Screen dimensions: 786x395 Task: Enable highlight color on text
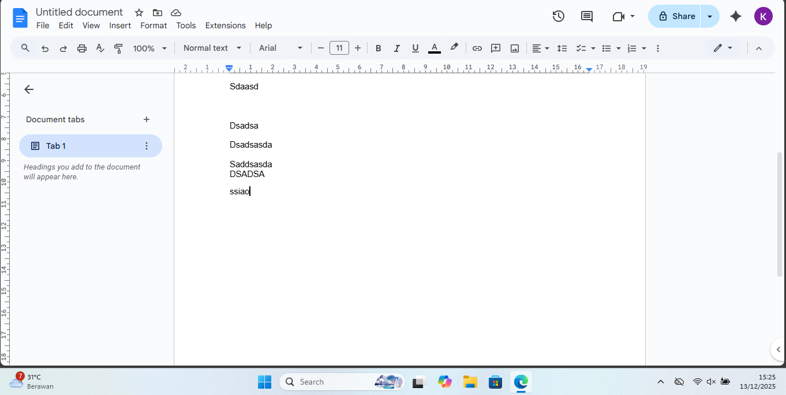click(x=454, y=48)
